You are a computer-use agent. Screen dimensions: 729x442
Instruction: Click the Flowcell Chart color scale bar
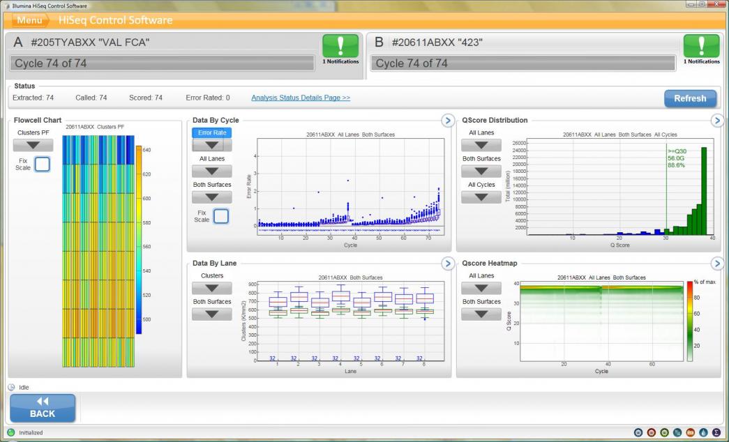tap(139, 240)
